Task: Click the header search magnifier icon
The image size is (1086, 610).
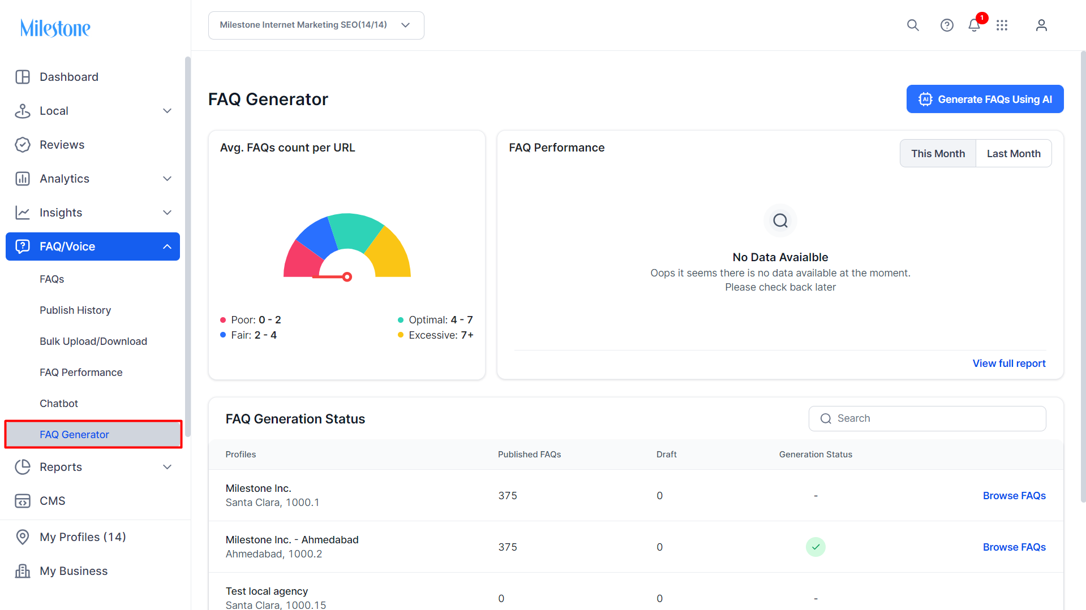Action: pyautogui.click(x=913, y=25)
